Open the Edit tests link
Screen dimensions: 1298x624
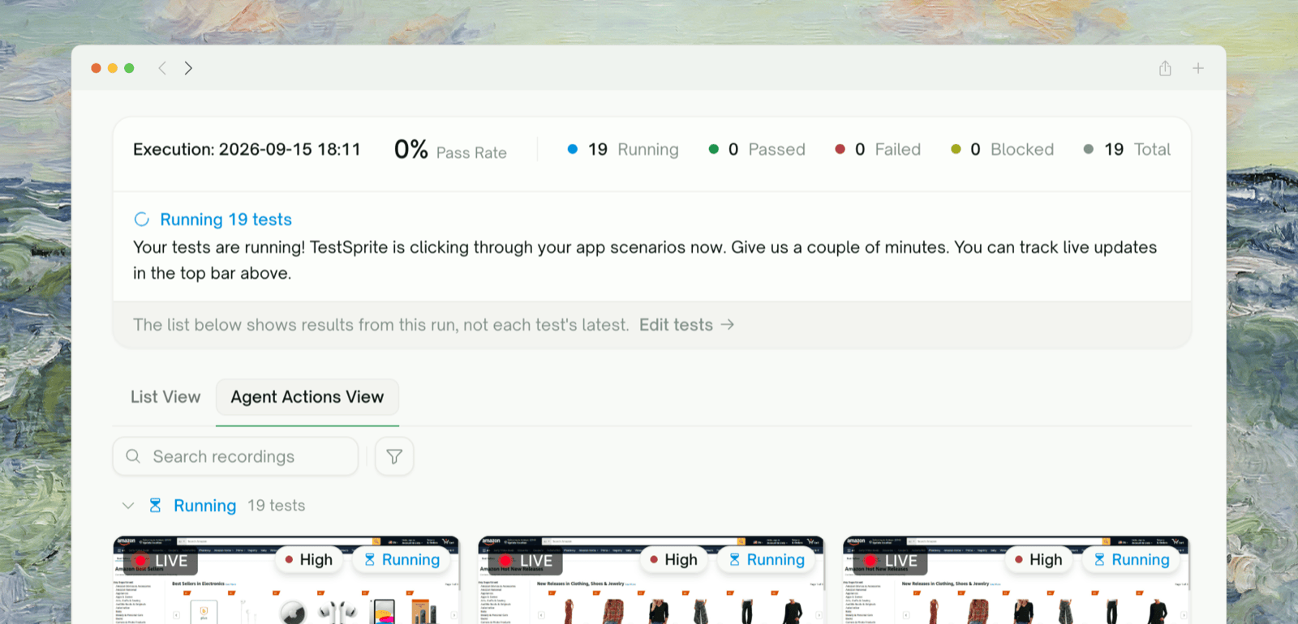(x=686, y=325)
